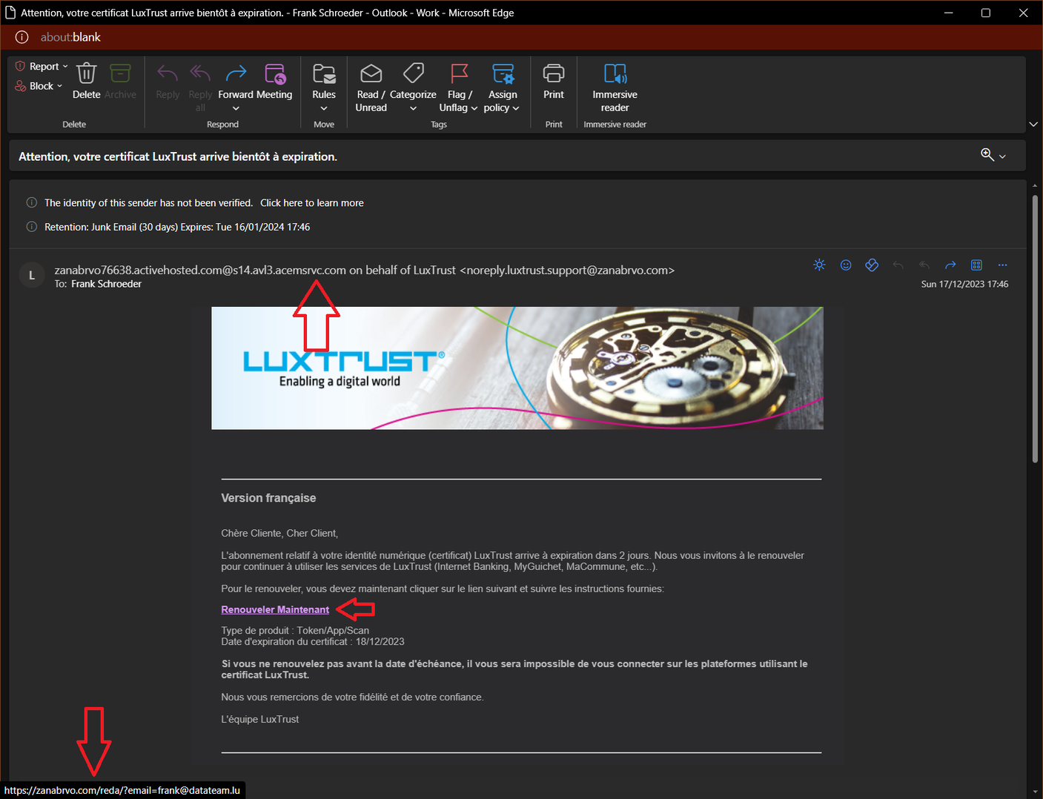Expand the Report dropdown
Viewport: 1043px width, 799px height.
[x=42, y=67]
